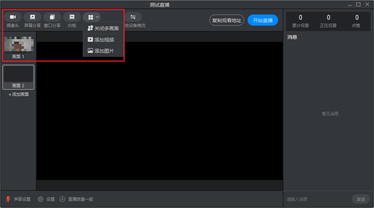Screen dimensions: 374x208
Task: Start the live broadcast 开始直播
Action: tap(263, 20)
